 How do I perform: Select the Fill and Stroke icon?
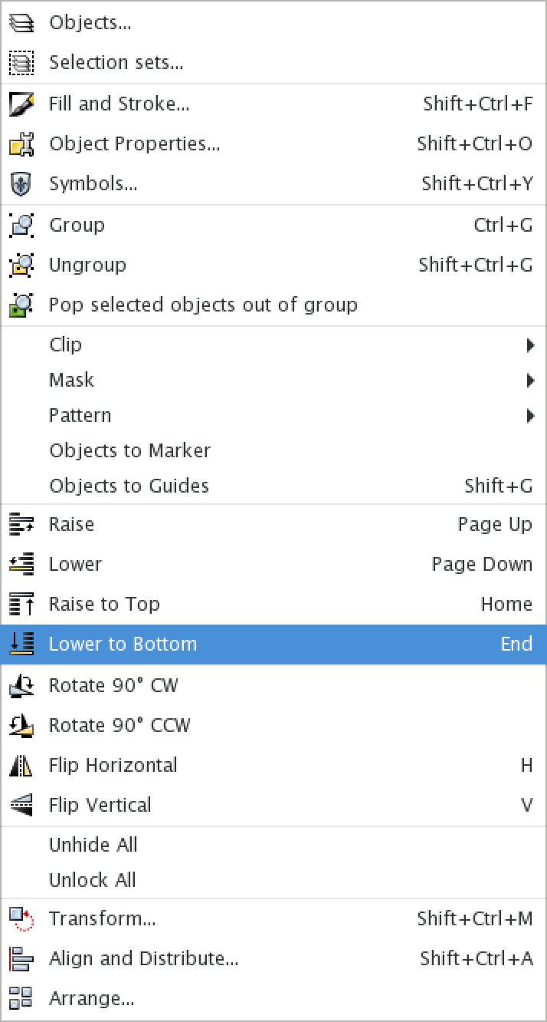(21, 104)
